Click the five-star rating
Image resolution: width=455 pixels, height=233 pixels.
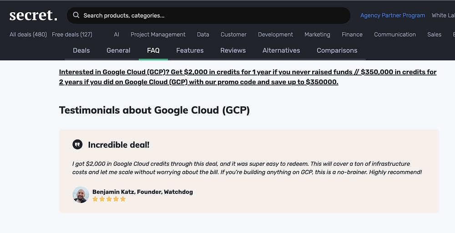(109, 199)
